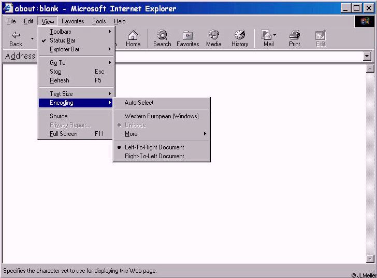Choose Source in the View menu
This screenshot has width=377, height=278.
[x=76, y=116]
